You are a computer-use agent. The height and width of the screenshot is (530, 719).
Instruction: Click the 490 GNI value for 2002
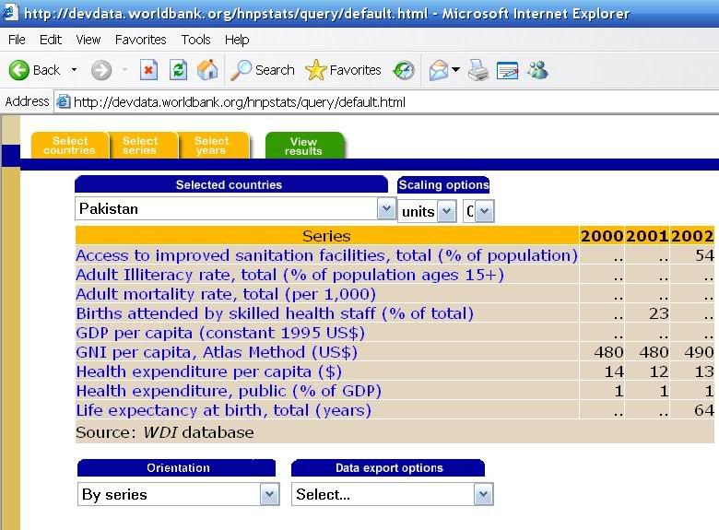[x=699, y=352]
